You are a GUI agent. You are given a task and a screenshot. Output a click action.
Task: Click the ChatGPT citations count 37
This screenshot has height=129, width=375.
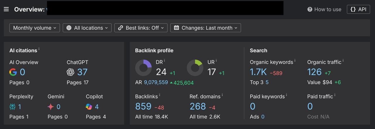82,72
